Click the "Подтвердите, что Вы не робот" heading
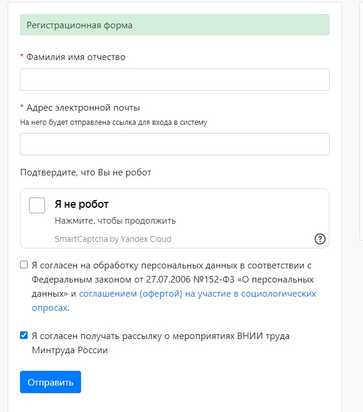The width and height of the screenshot is (363, 412). click(x=86, y=172)
